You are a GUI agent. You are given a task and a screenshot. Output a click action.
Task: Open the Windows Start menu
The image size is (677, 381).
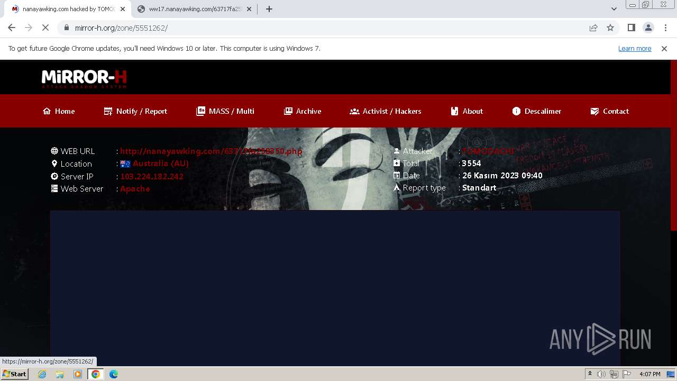pos(15,374)
